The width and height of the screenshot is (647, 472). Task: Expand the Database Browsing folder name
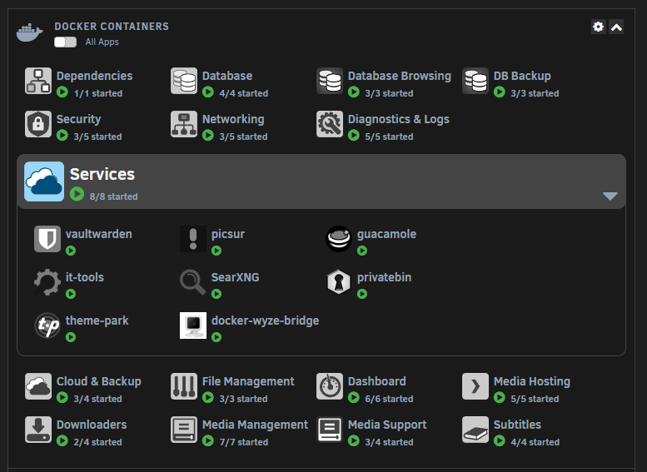(400, 76)
